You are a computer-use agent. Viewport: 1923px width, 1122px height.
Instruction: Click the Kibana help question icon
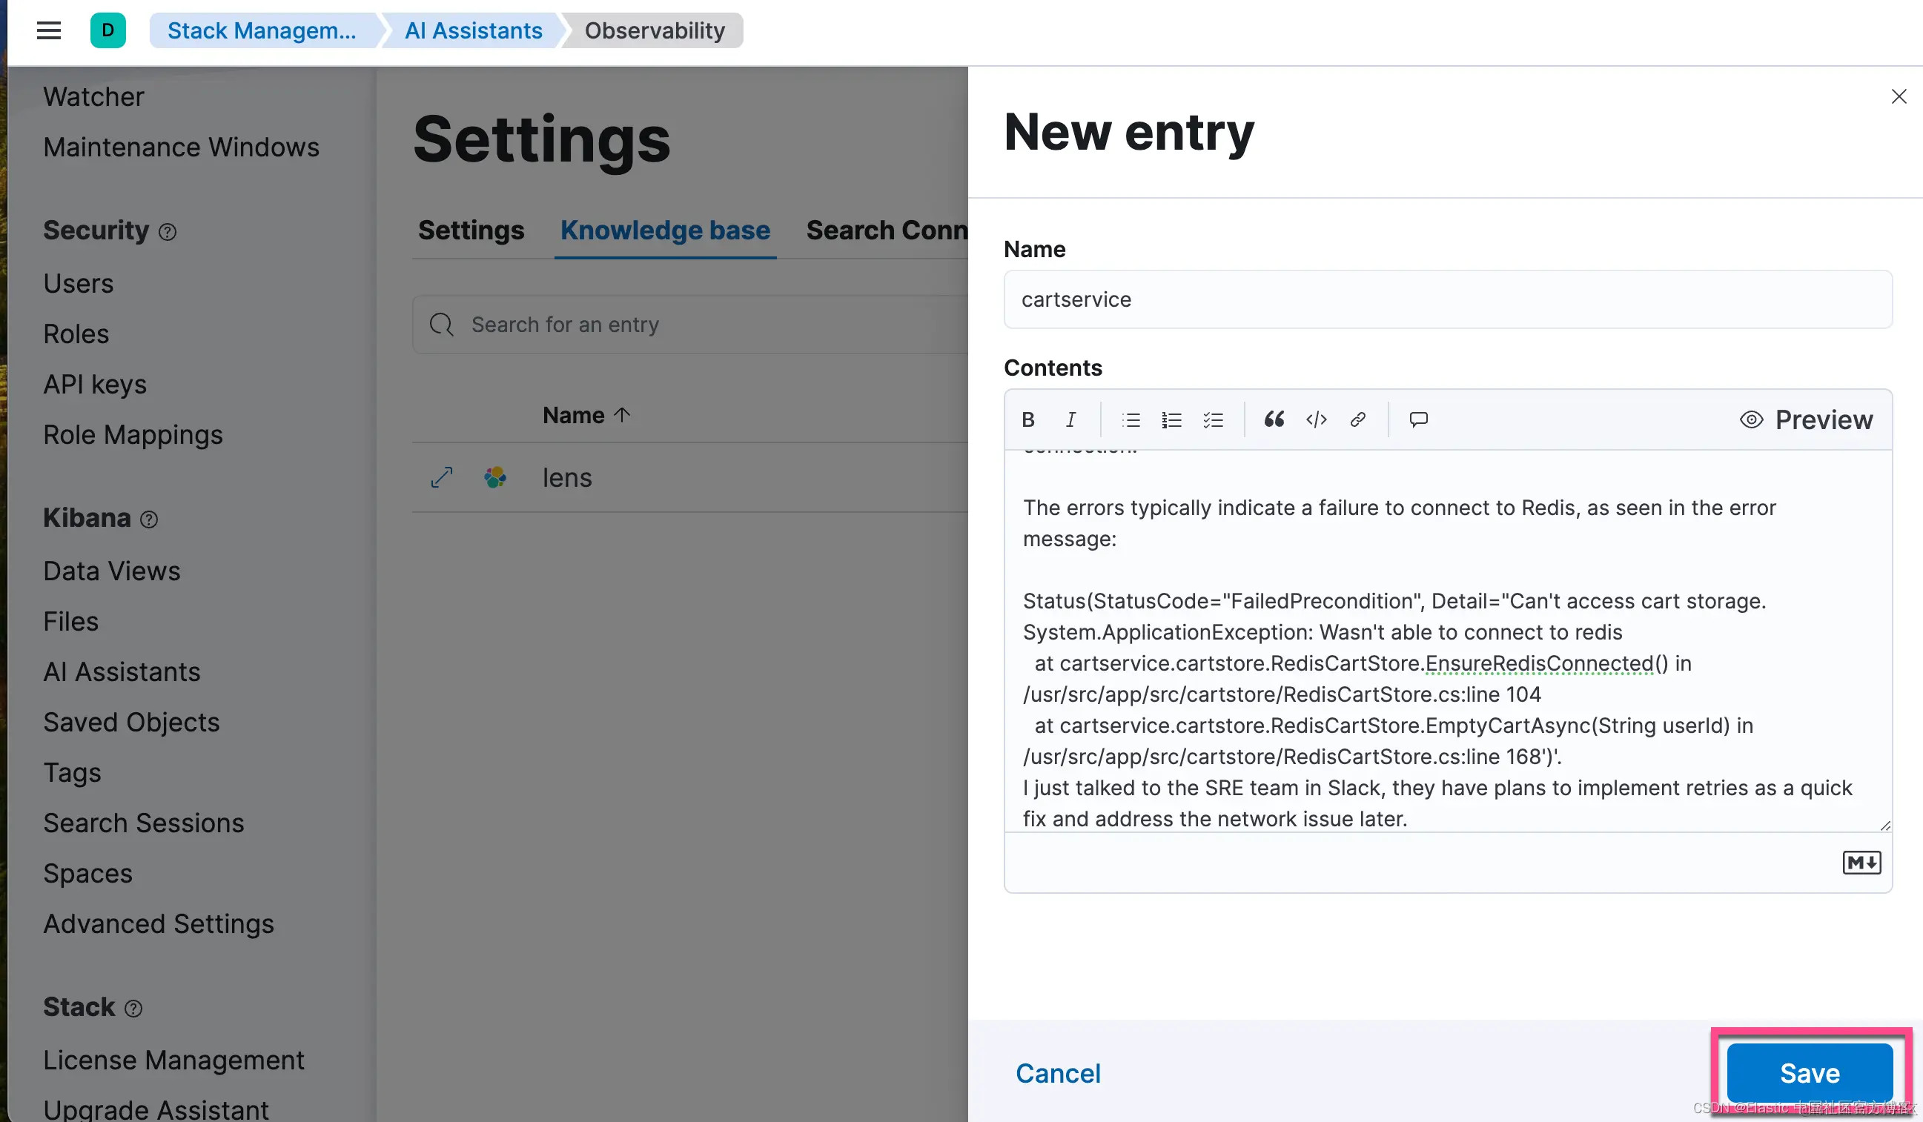[x=149, y=519]
